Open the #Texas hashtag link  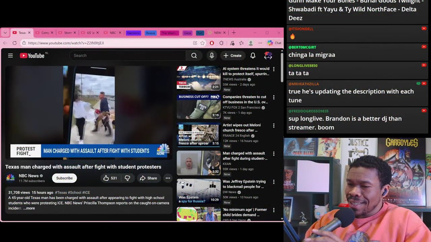point(61,193)
